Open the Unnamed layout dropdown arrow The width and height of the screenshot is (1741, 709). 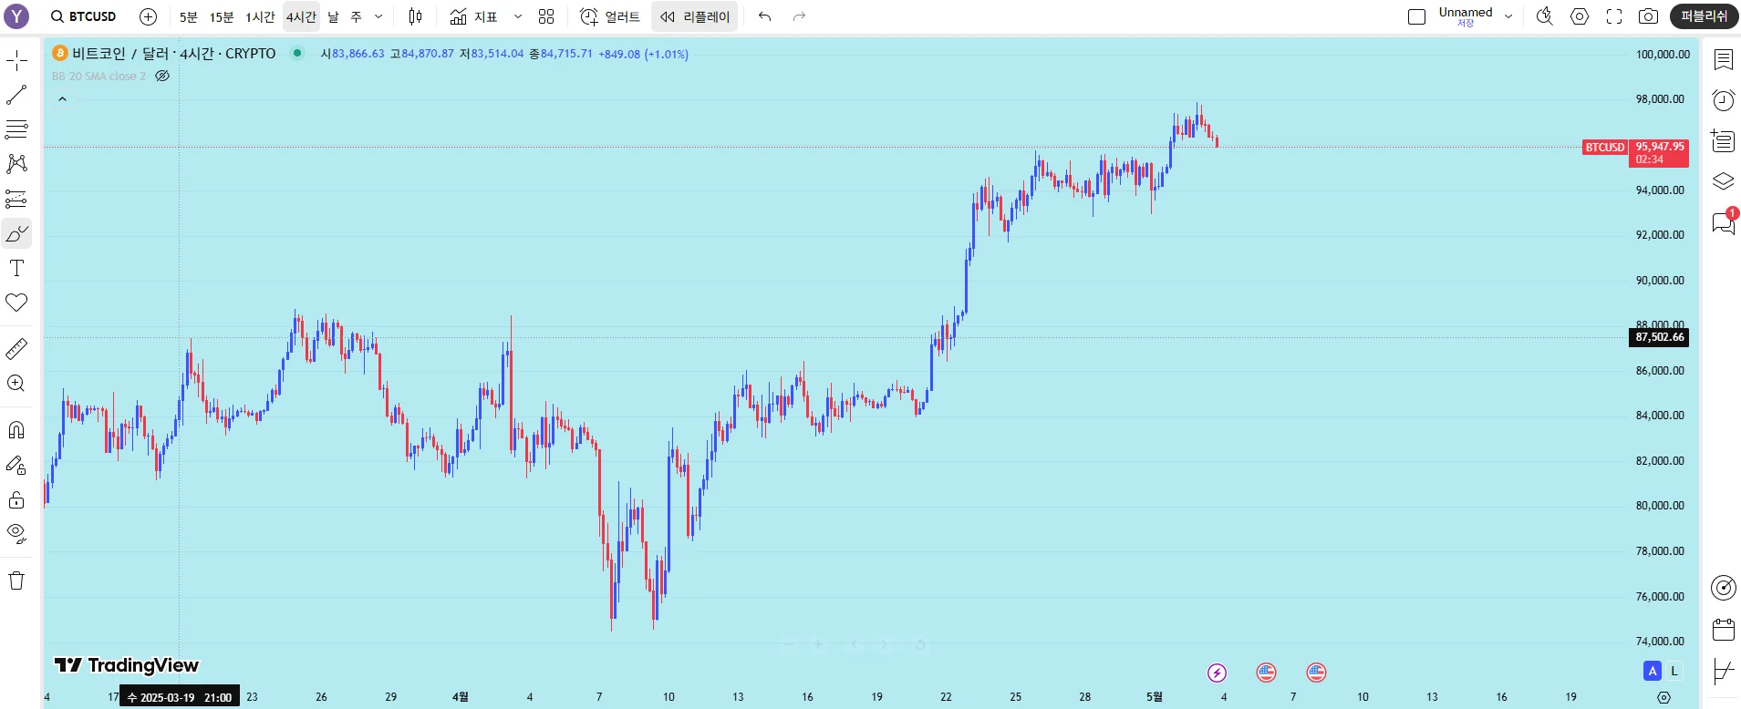pos(1508,16)
